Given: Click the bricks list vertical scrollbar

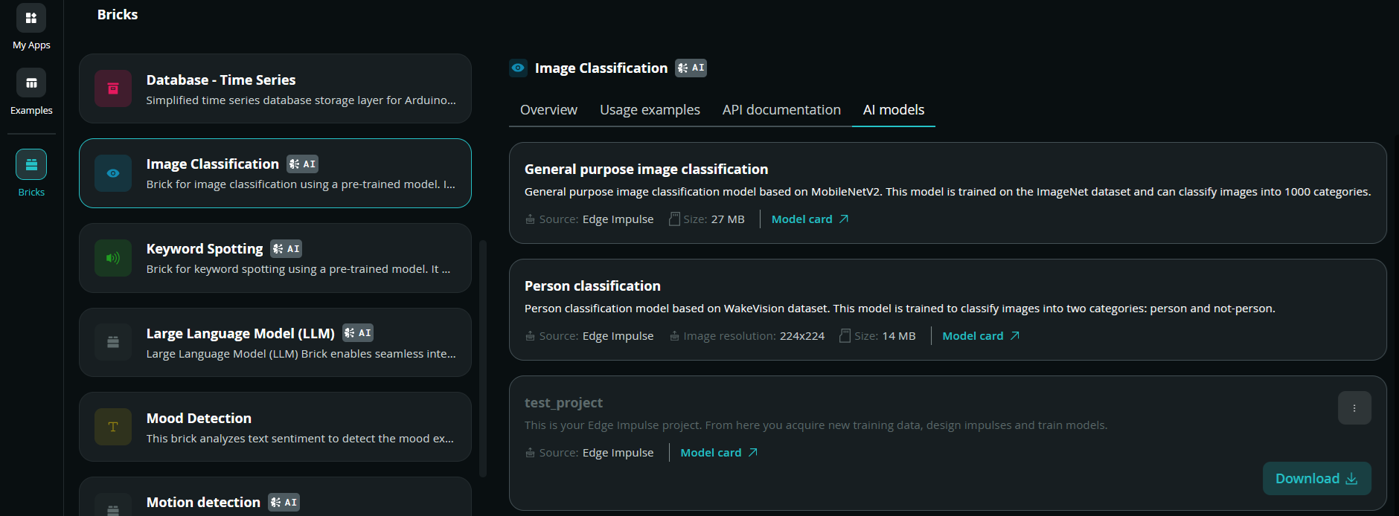Looking at the screenshot, I should [483, 358].
